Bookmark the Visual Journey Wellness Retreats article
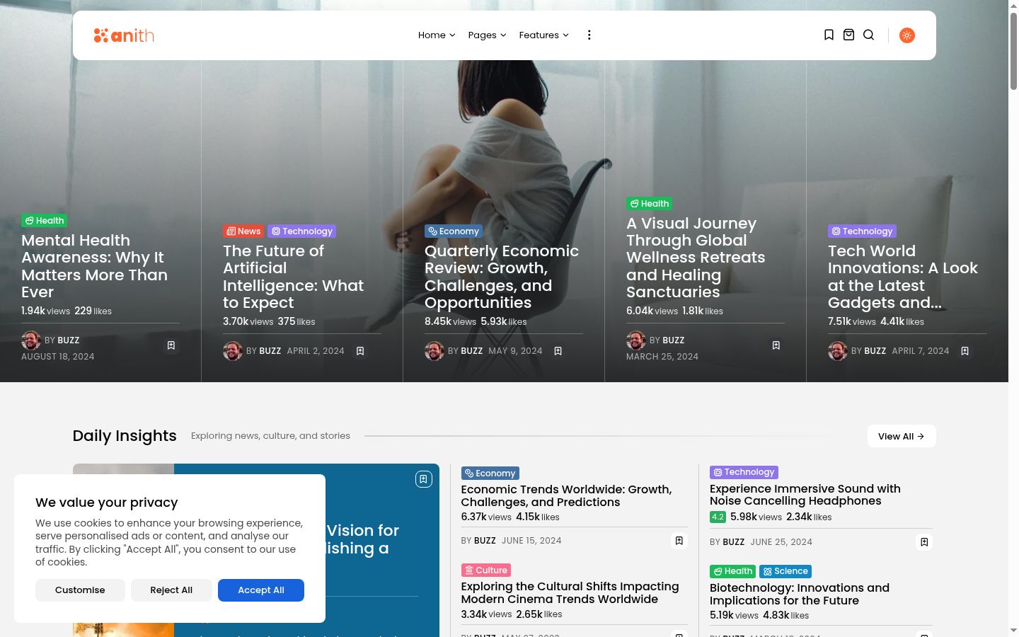The height and width of the screenshot is (637, 1019). point(776,345)
